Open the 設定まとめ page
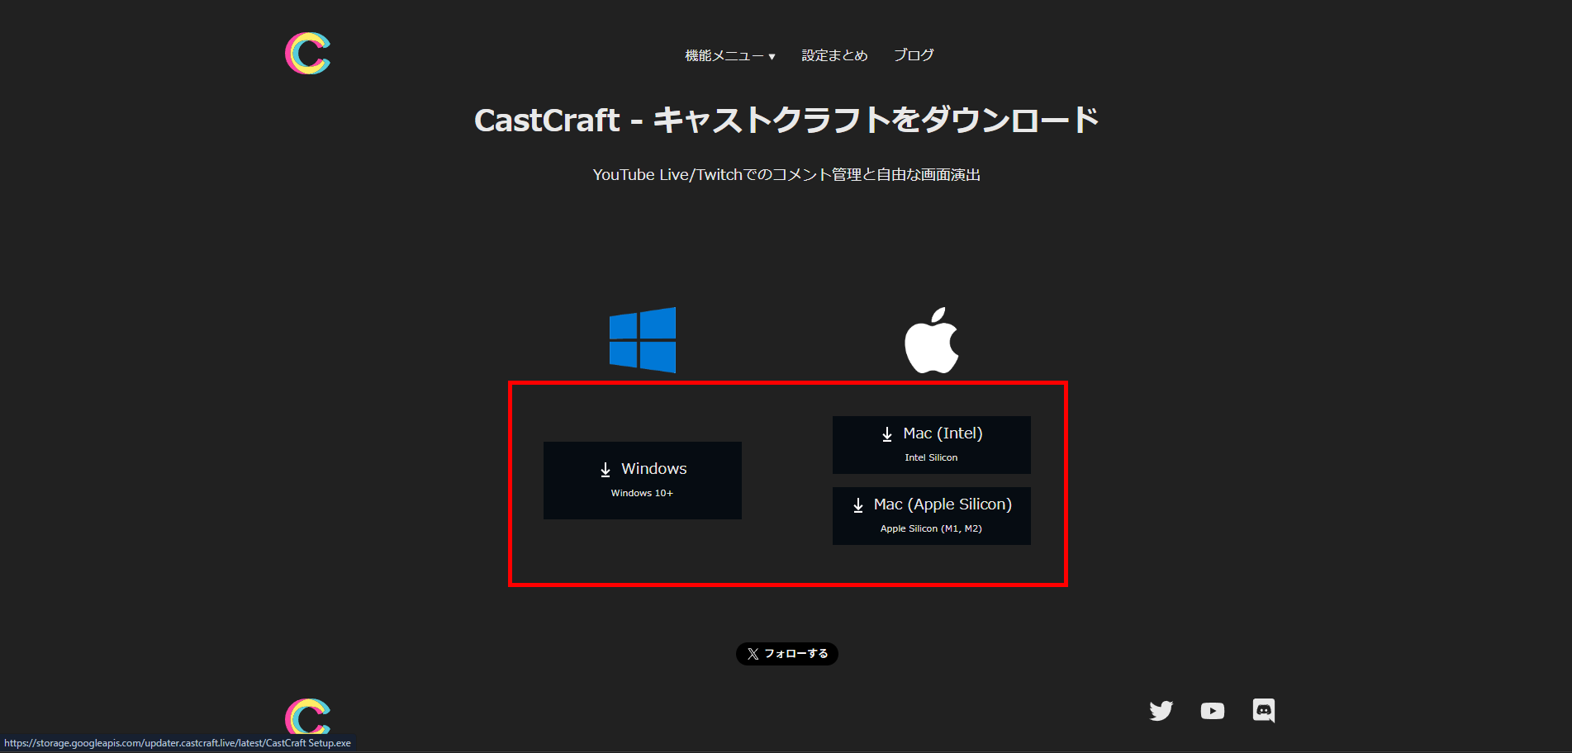The width and height of the screenshot is (1572, 753). pos(834,55)
